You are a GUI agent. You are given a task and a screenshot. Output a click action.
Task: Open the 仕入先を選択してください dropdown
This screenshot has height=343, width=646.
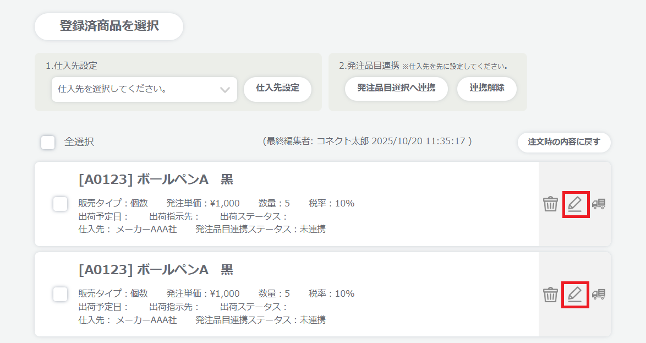point(144,89)
